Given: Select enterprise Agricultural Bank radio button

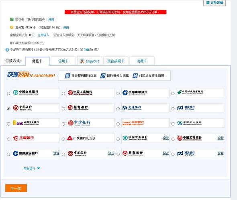Looking at the screenshot, I should point(118,139).
